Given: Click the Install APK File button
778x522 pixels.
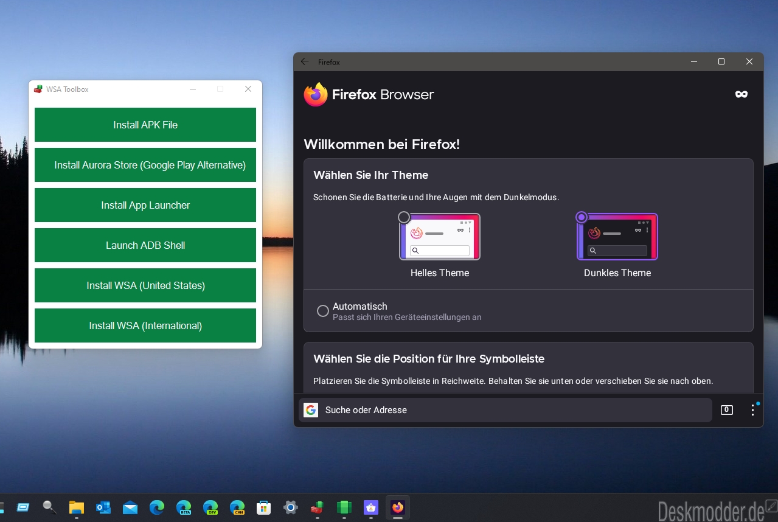Looking at the screenshot, I should 145,125.
